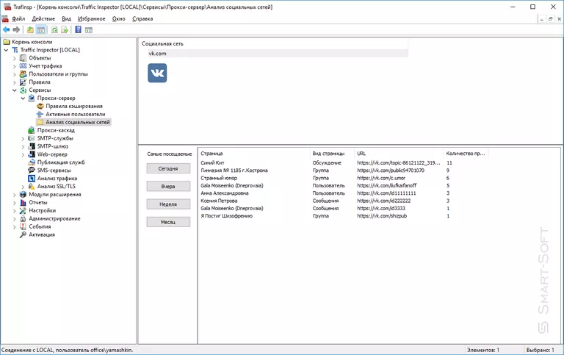The width and height of the screenshot is (564, 355).
Task: Click the Refresh toolbar icon
Action: [x=54, y=30]
